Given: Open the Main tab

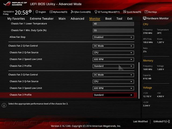Looking at the screenshot, I should pyautogui.click(x=62, y=19).
